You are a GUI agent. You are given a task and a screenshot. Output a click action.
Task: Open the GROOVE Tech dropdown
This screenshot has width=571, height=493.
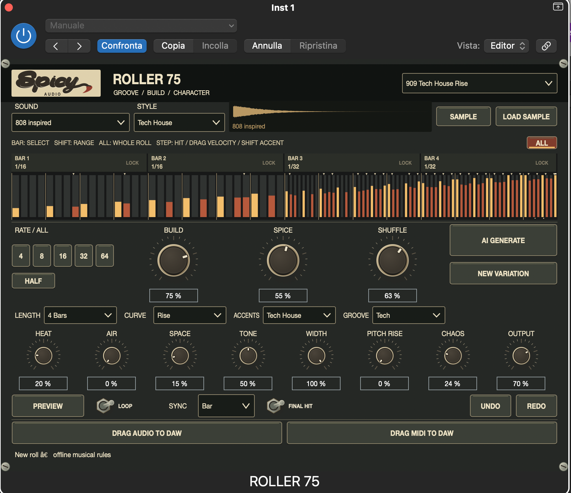408,315
